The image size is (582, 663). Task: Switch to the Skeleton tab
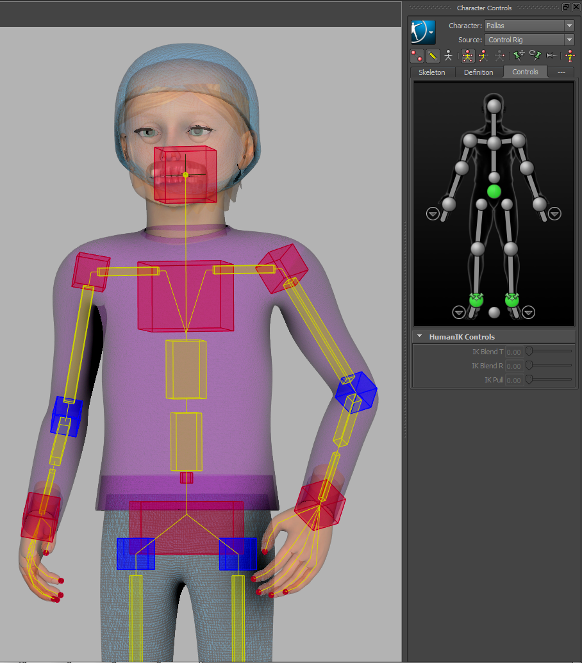[431, 72]
